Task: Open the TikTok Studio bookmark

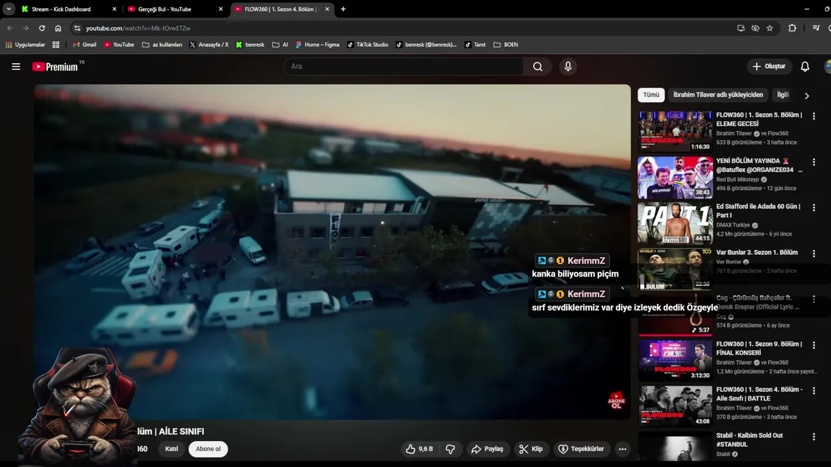Action: pos(367,45)
